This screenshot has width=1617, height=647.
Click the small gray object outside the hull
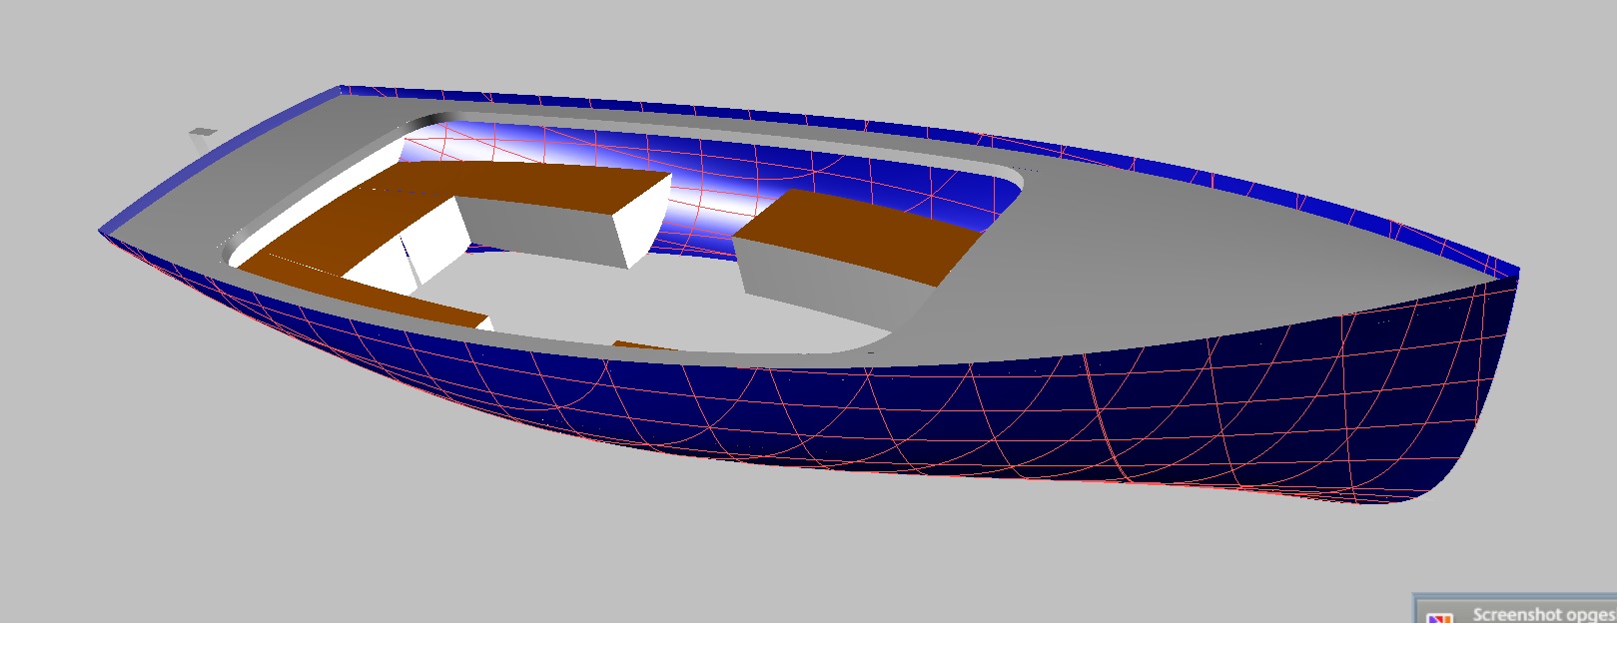coord(203,132)
